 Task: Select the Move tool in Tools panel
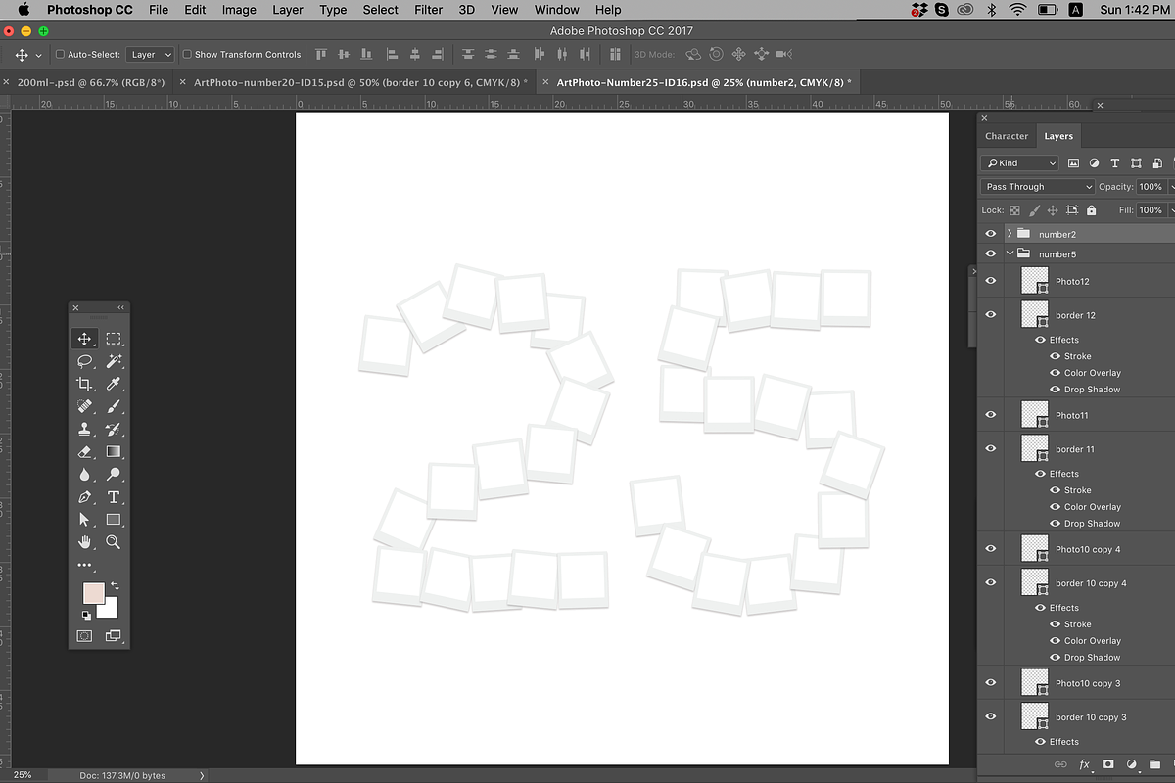84,339
